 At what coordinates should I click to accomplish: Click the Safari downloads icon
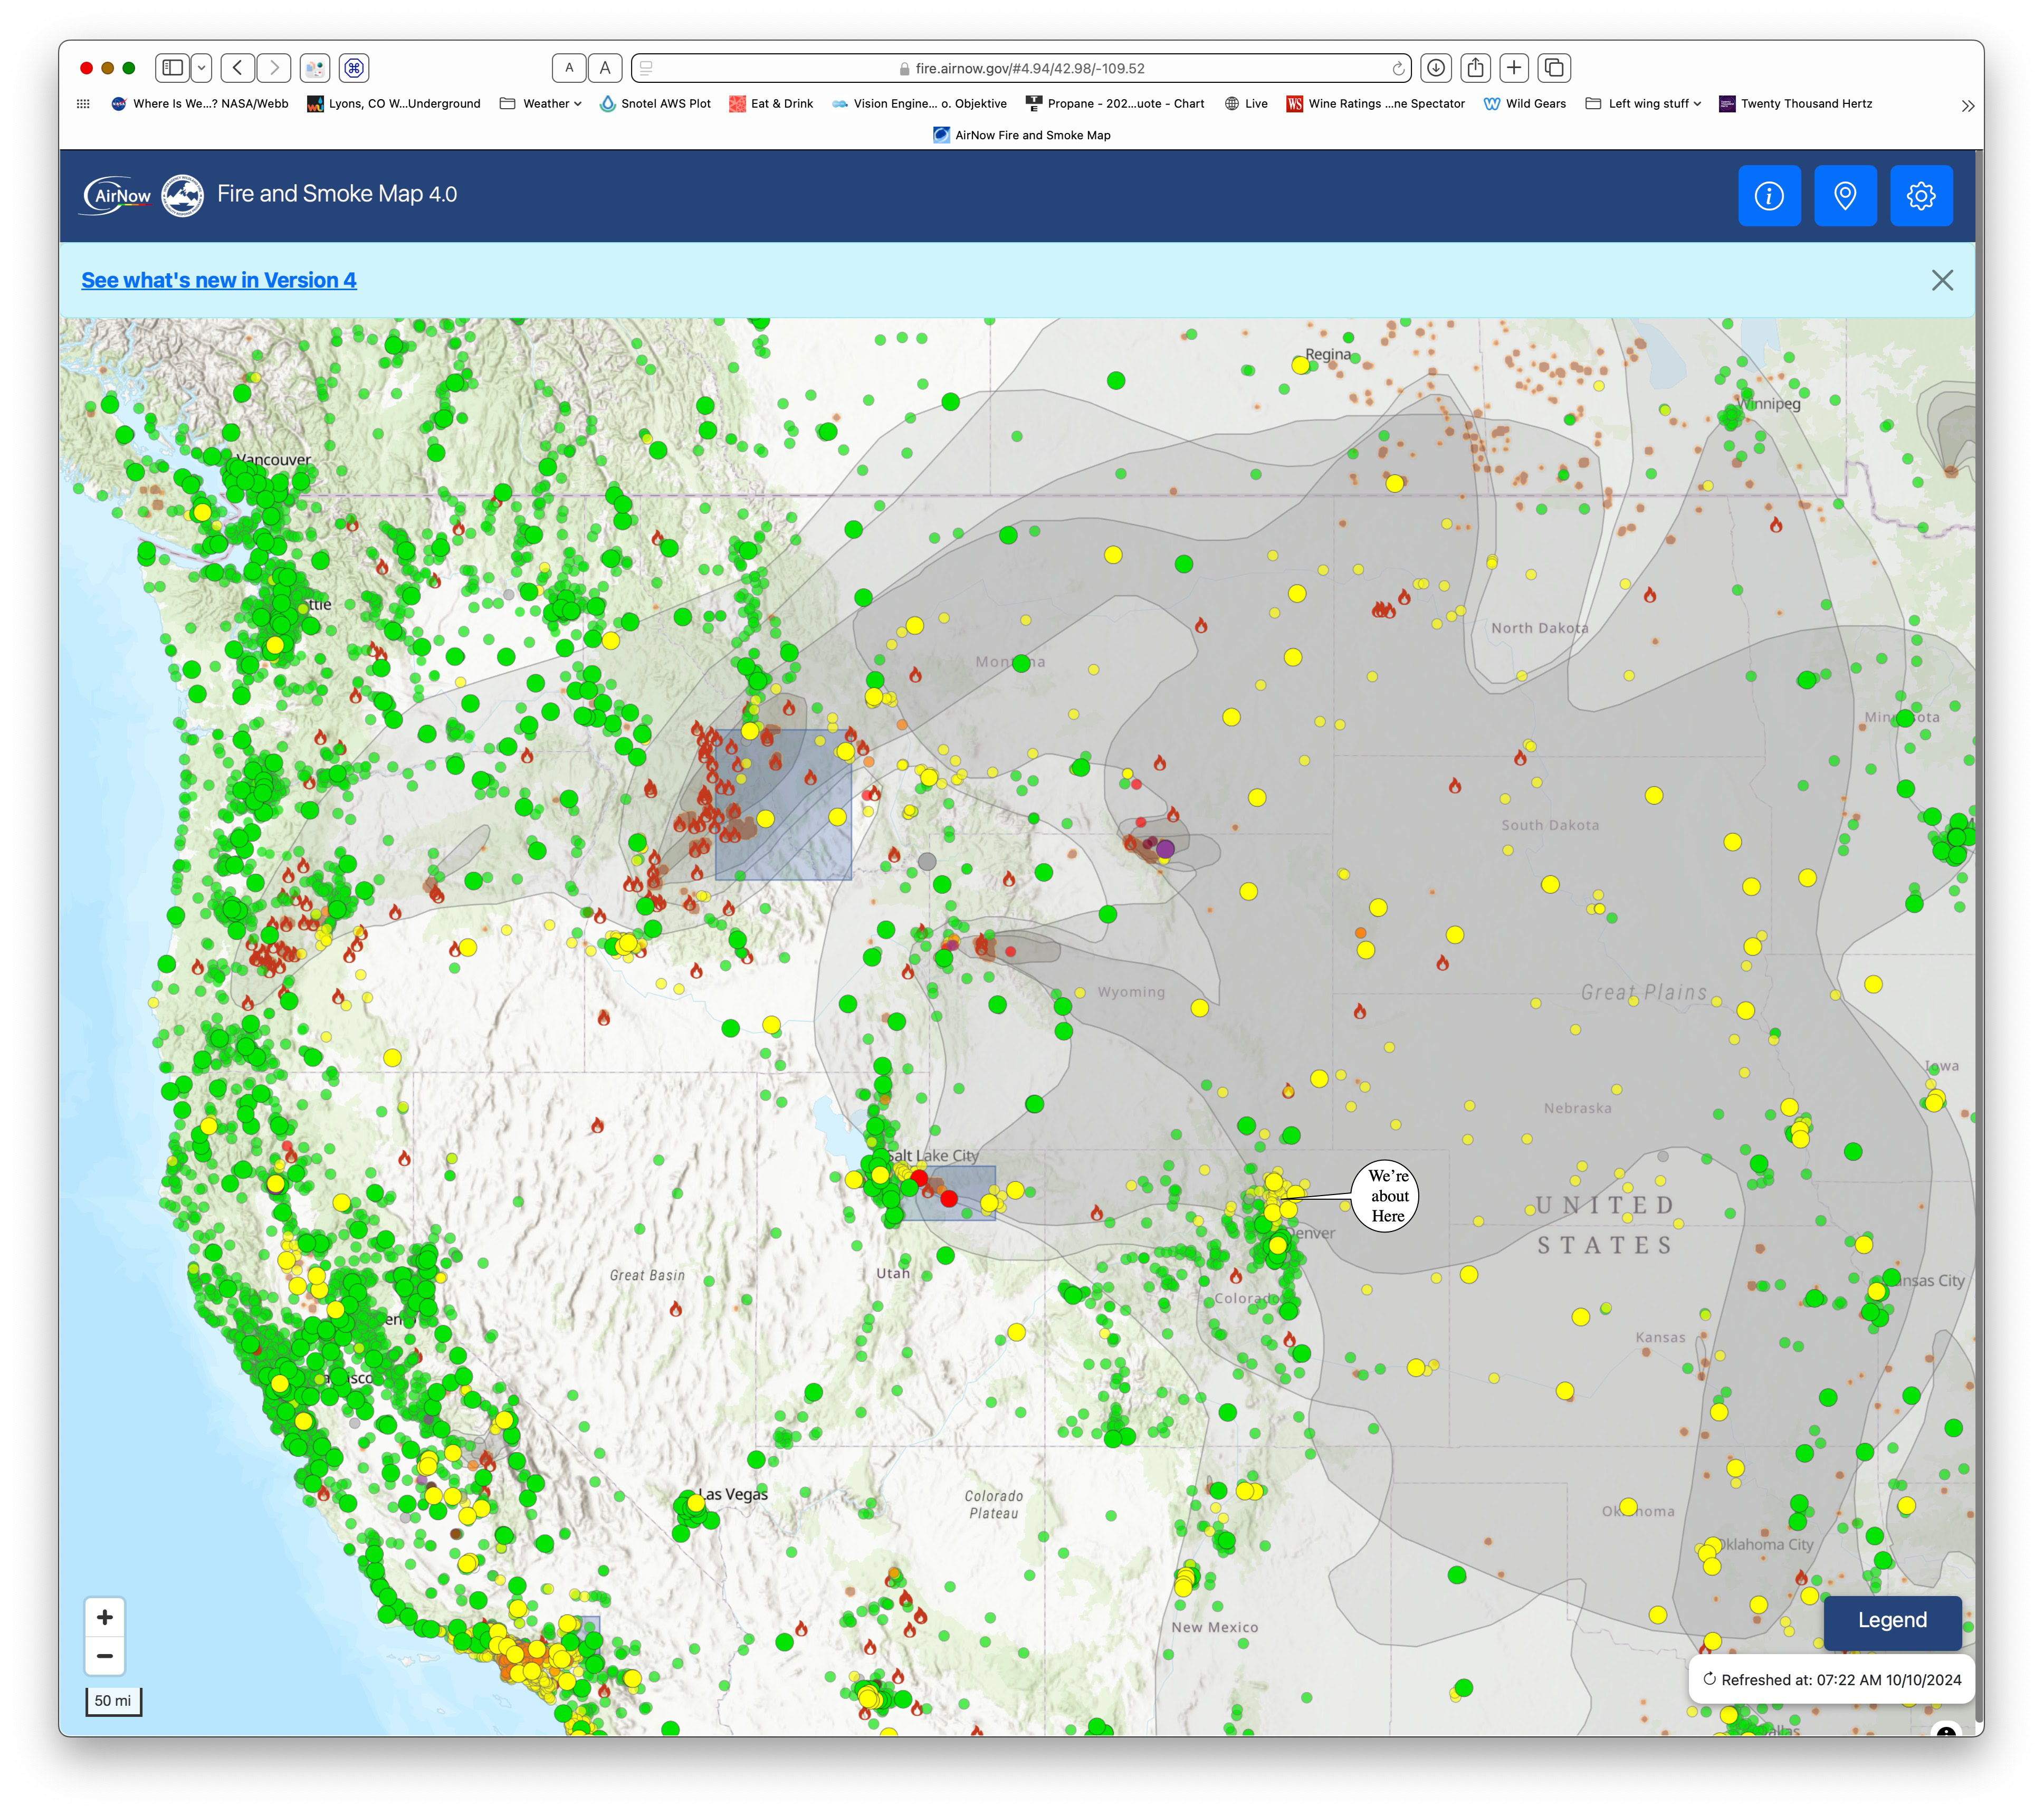(x=1435, y=68)
